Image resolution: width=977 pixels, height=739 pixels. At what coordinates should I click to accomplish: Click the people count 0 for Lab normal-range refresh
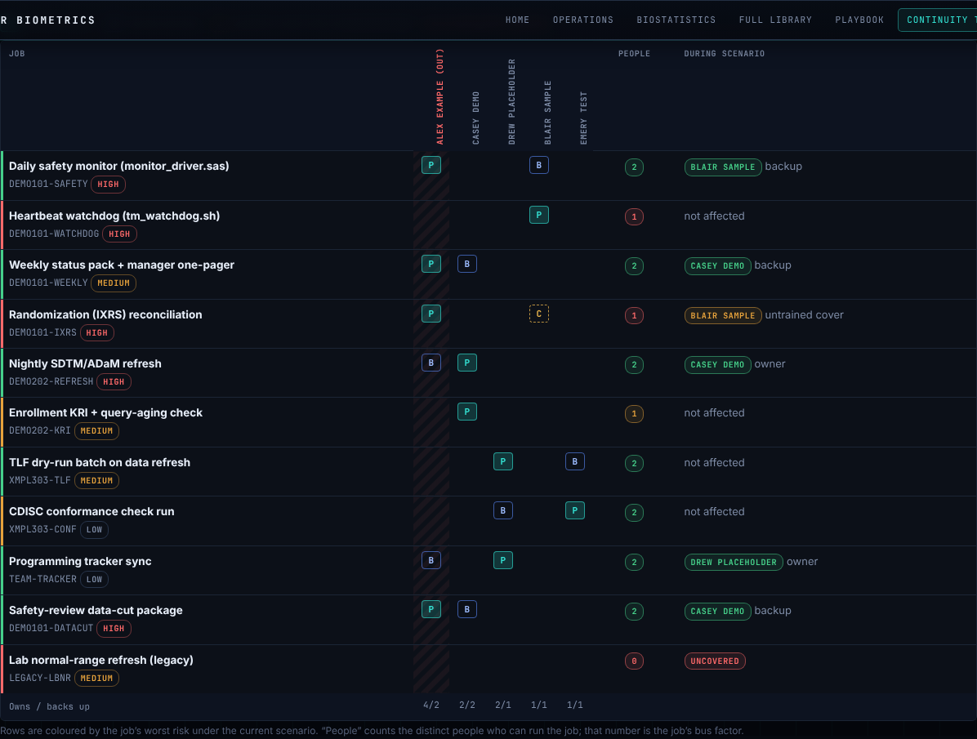click(634, 661)
